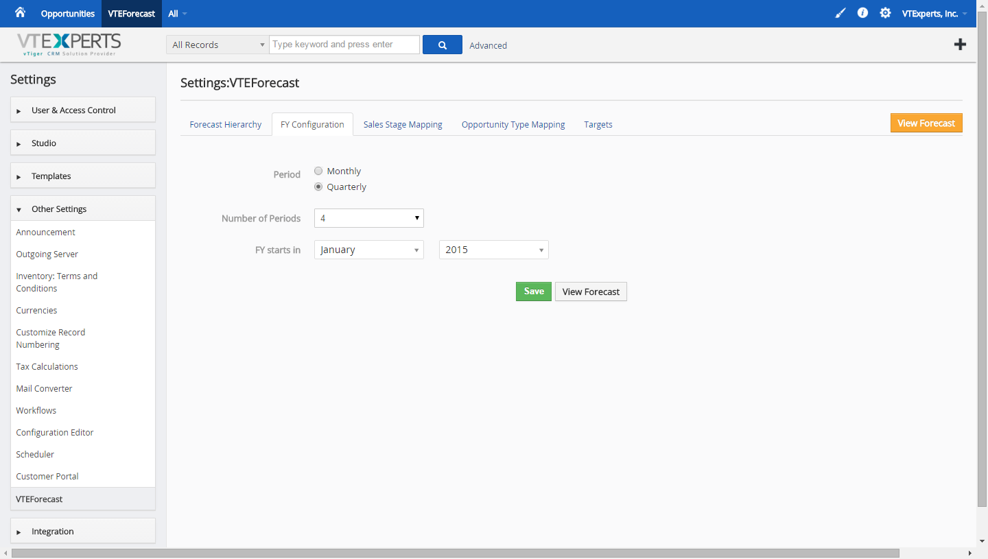988x559 pixels.
Task: Select the Quarterly period option
Action: (318, 187)
